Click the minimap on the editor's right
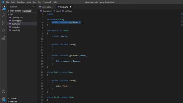183x103 pixels. [182, 19]
